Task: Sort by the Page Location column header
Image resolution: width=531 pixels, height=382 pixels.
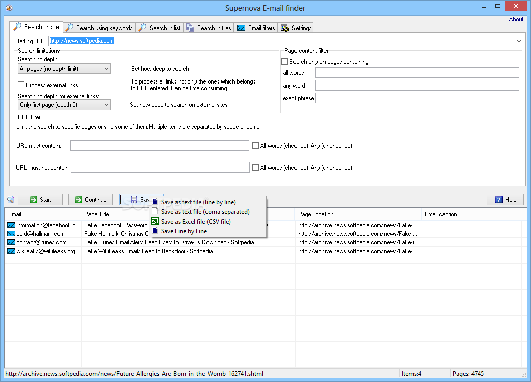Action: 358,214
